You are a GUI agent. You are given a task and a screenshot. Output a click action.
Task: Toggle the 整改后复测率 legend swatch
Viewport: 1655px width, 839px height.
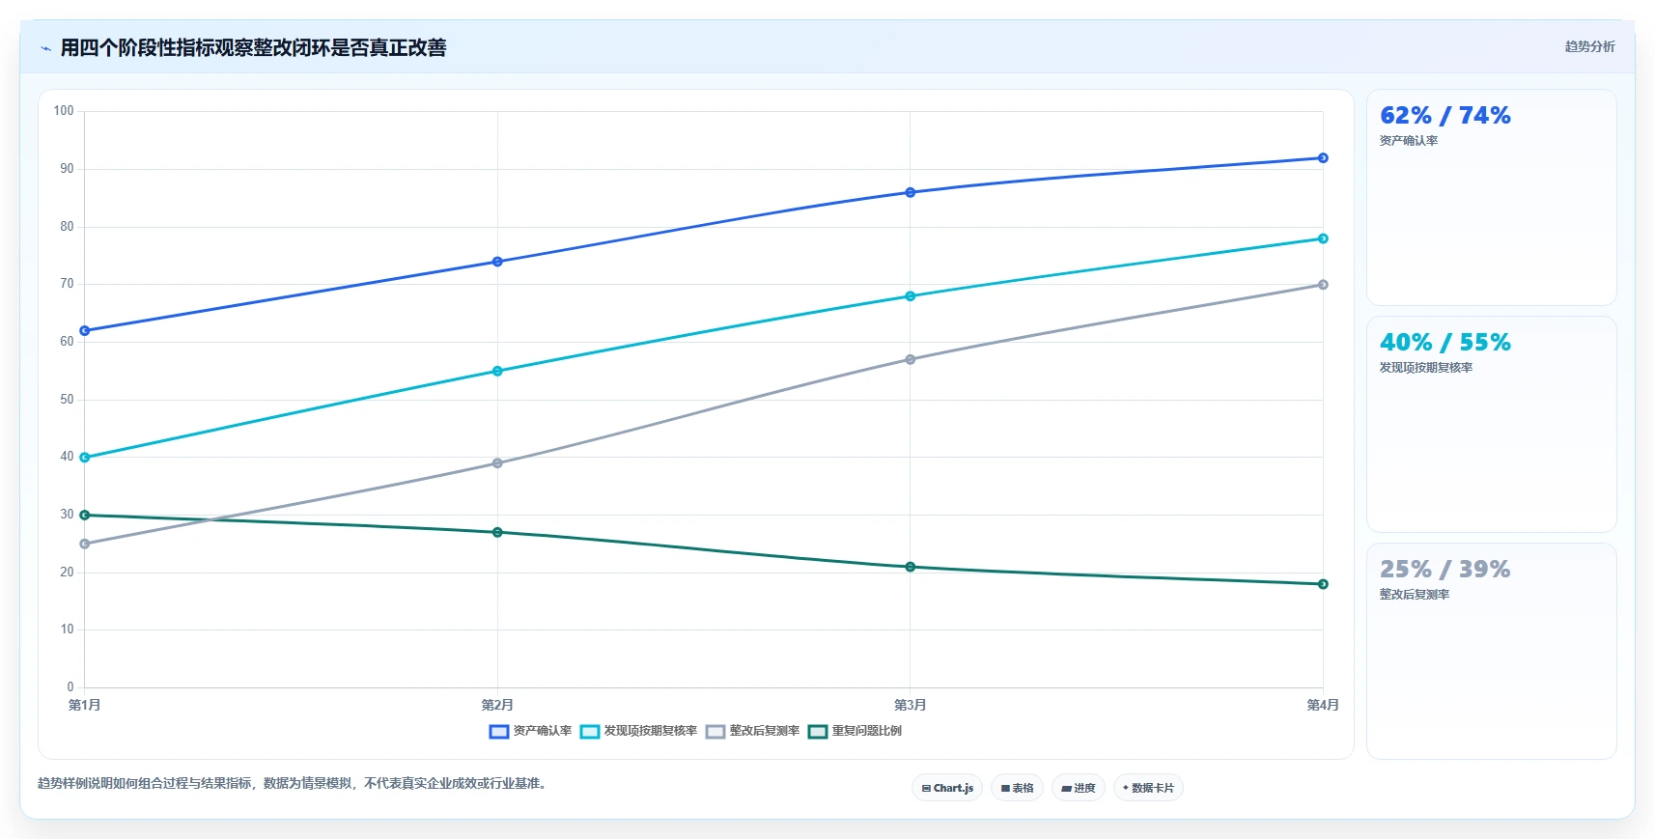[x=715, y=732]
